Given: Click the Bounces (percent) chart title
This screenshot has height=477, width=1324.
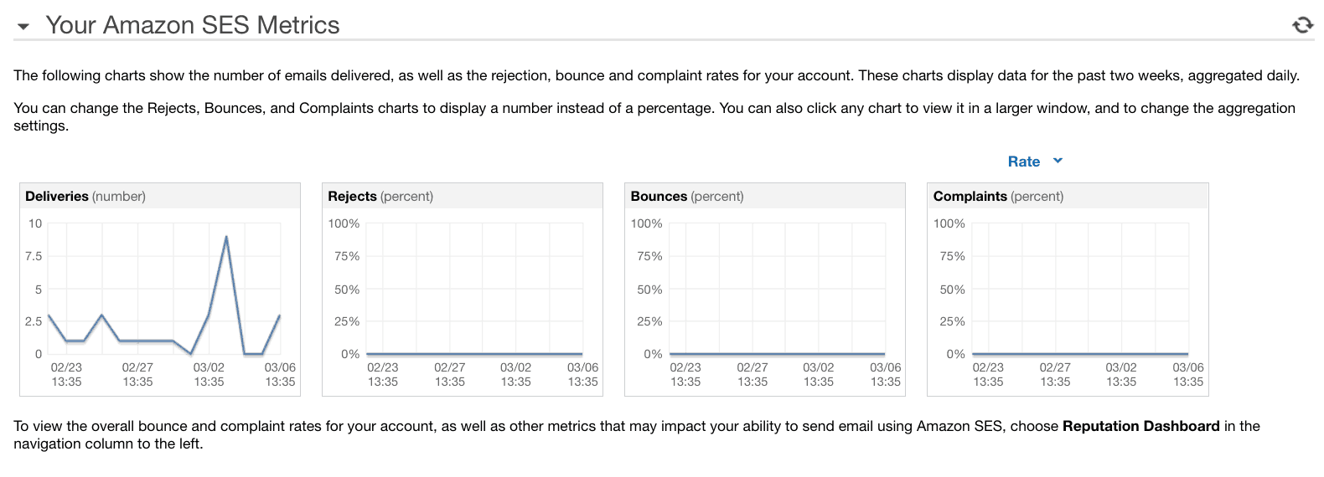Looking at the screenshot, I should coord(687,196).
